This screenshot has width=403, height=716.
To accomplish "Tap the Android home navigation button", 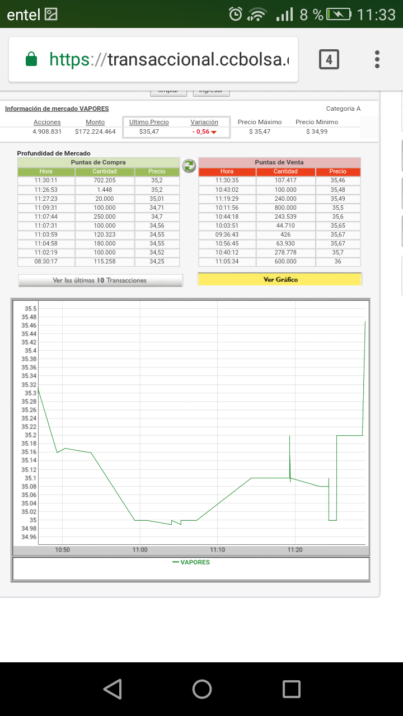I will (x=201, y=689).
